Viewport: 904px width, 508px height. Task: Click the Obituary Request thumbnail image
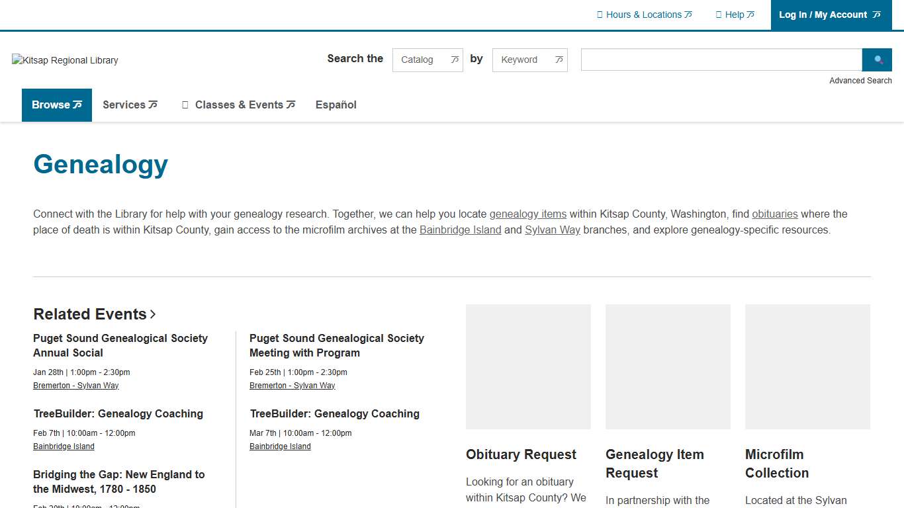click(528, 366)
